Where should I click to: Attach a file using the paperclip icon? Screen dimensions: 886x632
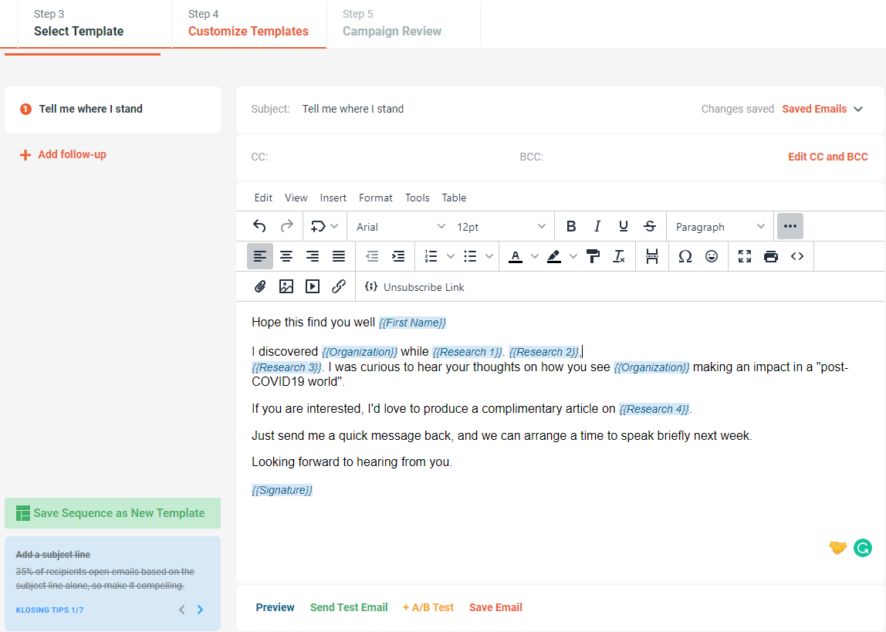click(260, 286)
